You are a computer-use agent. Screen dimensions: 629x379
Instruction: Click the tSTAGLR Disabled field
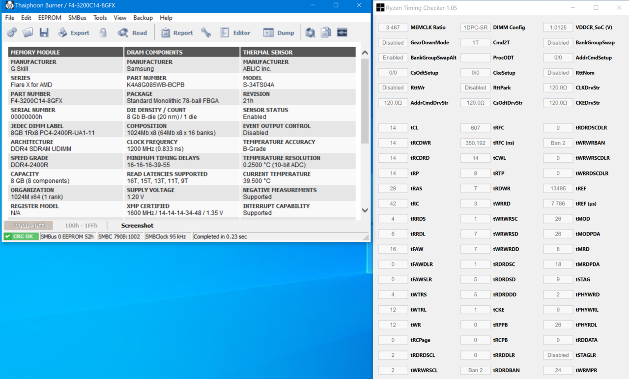558,355
